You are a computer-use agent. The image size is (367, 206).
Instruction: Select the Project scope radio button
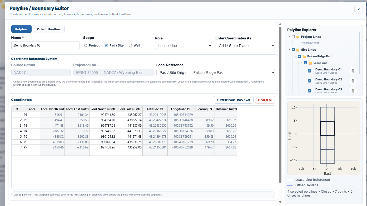coord(86,45)
